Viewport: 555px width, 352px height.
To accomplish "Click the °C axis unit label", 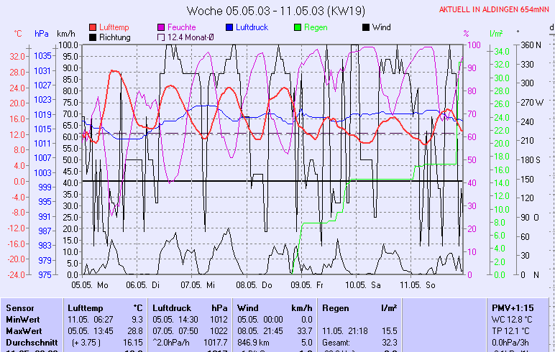I will 18,34.
